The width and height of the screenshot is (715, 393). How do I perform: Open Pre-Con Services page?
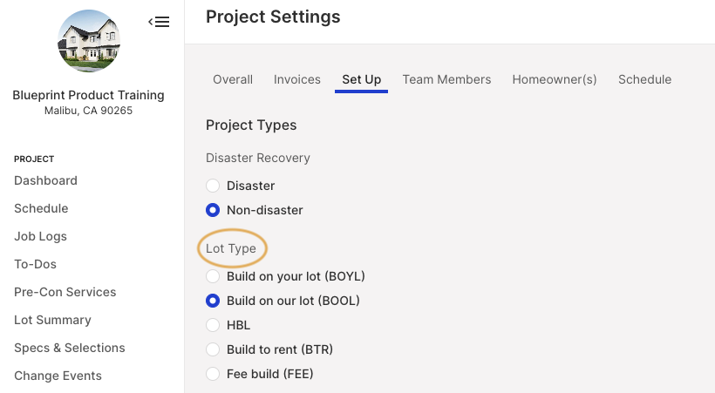(65, 292)
